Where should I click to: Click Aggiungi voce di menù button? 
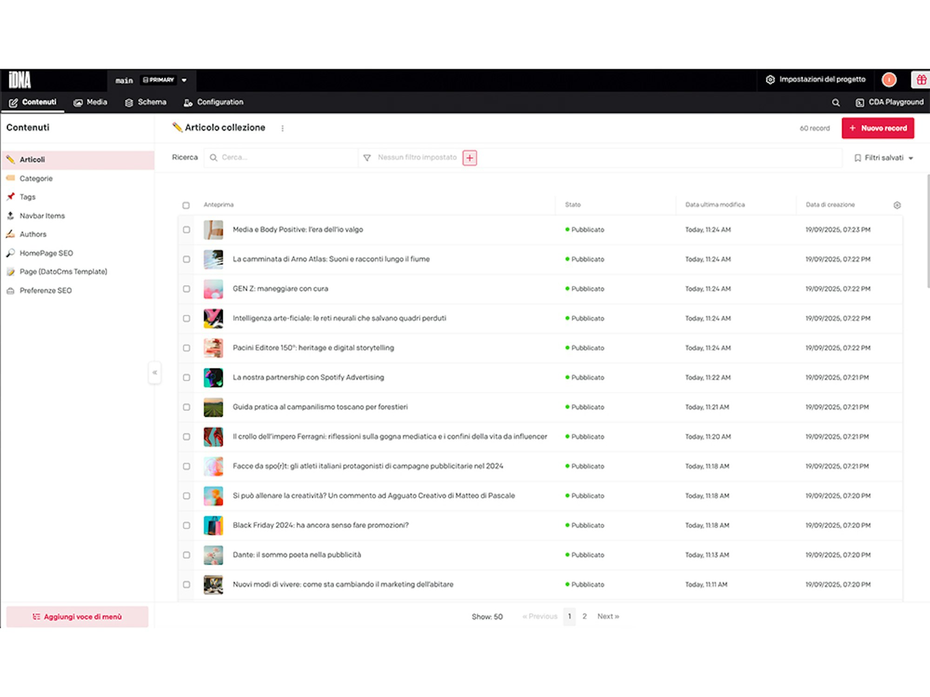pyautogui.click(x=77, y=617)
